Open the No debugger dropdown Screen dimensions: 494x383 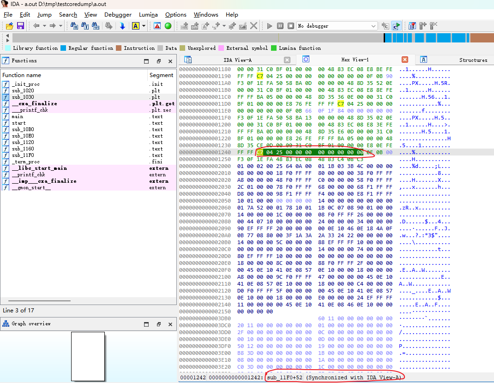[x=374, y=26]
